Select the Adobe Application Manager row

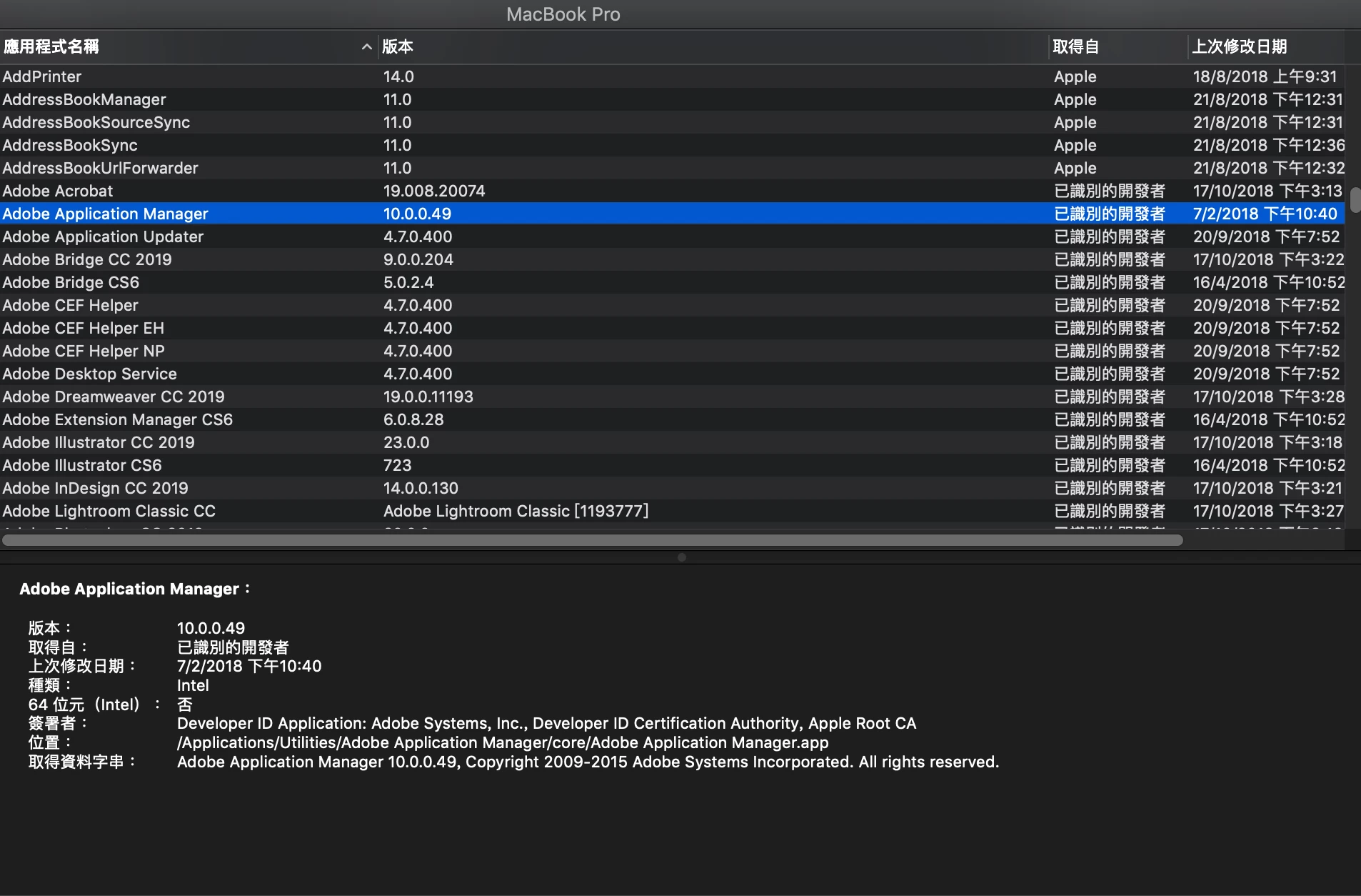click(x=672, y=214)
